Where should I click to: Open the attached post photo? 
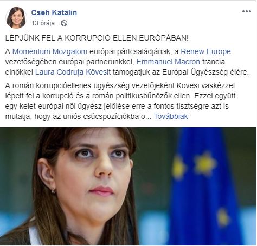(128, 186)
